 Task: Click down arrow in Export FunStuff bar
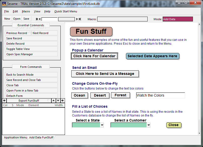(x=58, y=100)
